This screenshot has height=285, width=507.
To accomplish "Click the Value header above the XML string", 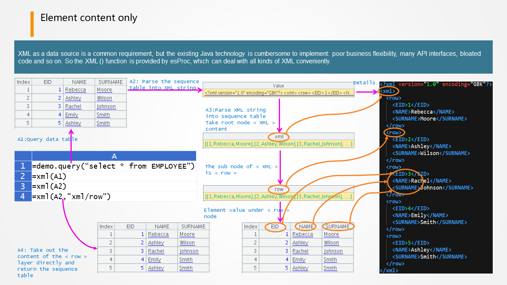I will pyautogui.click(x=278, y=85).
